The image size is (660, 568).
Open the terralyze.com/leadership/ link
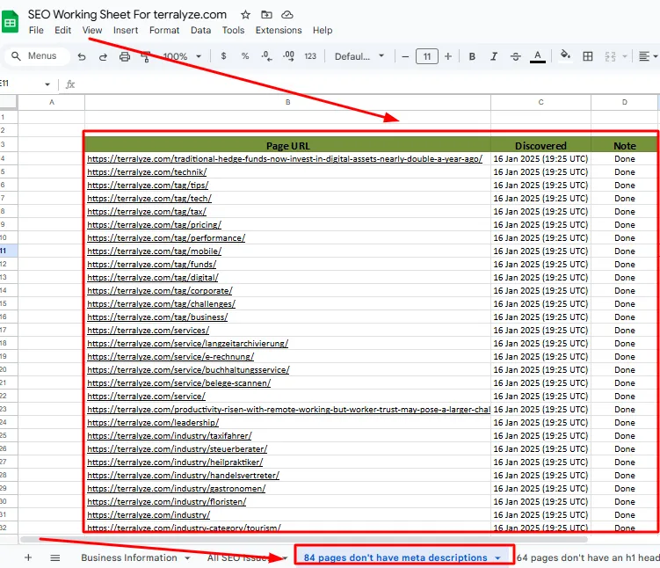[153, 422]
